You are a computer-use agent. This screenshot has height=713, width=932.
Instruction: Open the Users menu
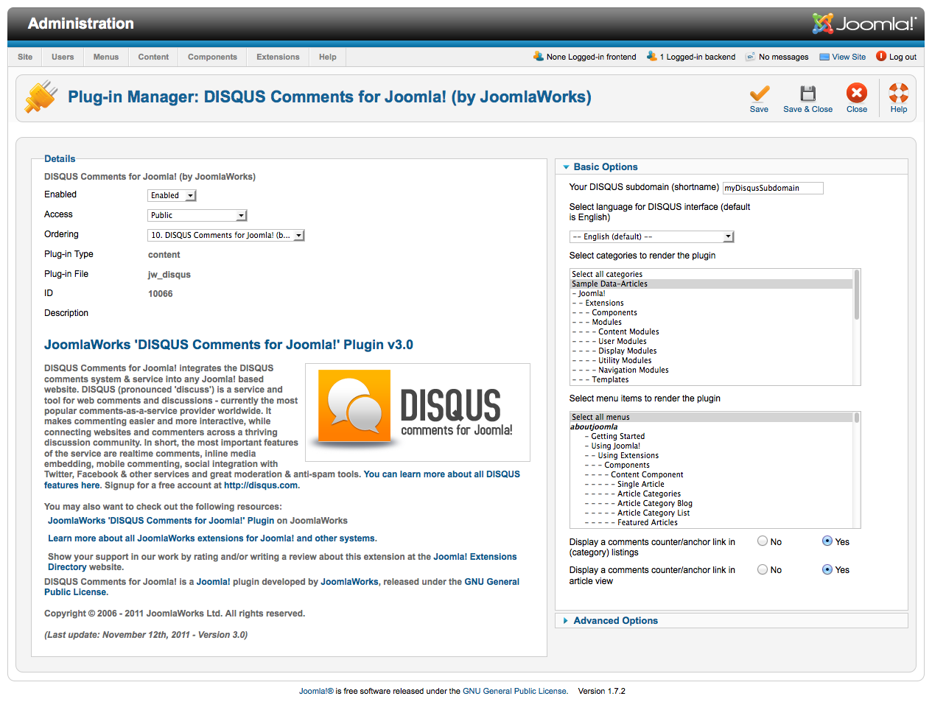tap(63, 57)
